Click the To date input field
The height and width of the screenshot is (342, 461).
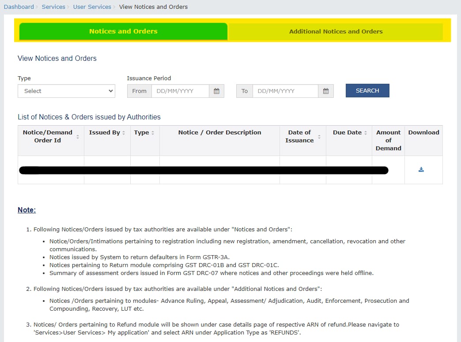(285, 91)
